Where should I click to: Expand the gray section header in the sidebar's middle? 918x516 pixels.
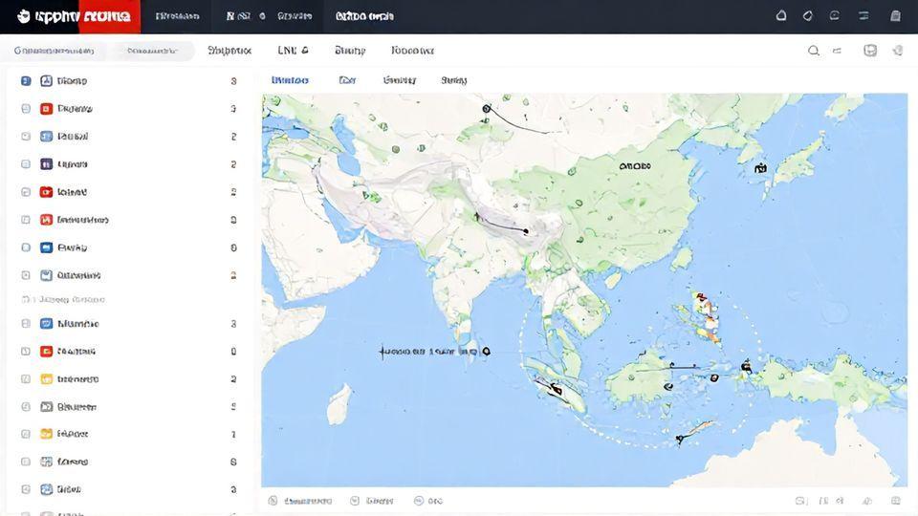tap(67, 299)
